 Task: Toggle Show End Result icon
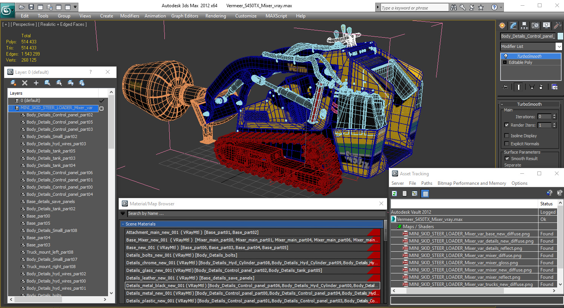[519, 87]
